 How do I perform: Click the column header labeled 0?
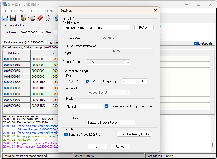coord(41,53)
